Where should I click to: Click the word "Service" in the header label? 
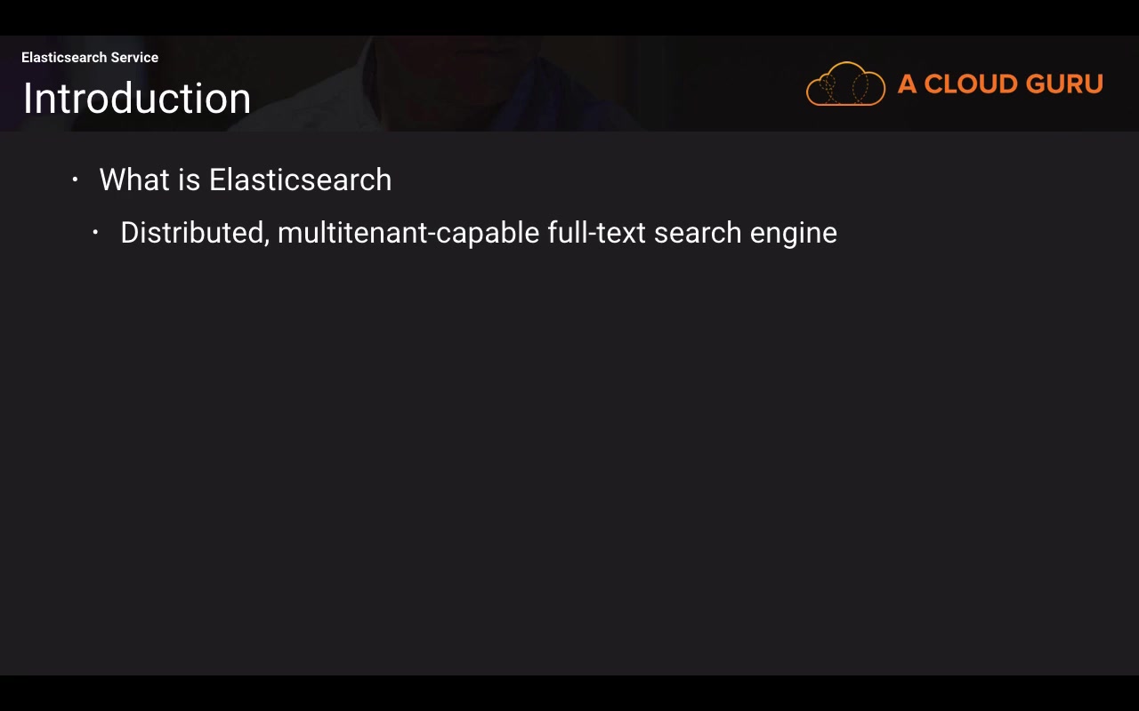click(134, 58)
